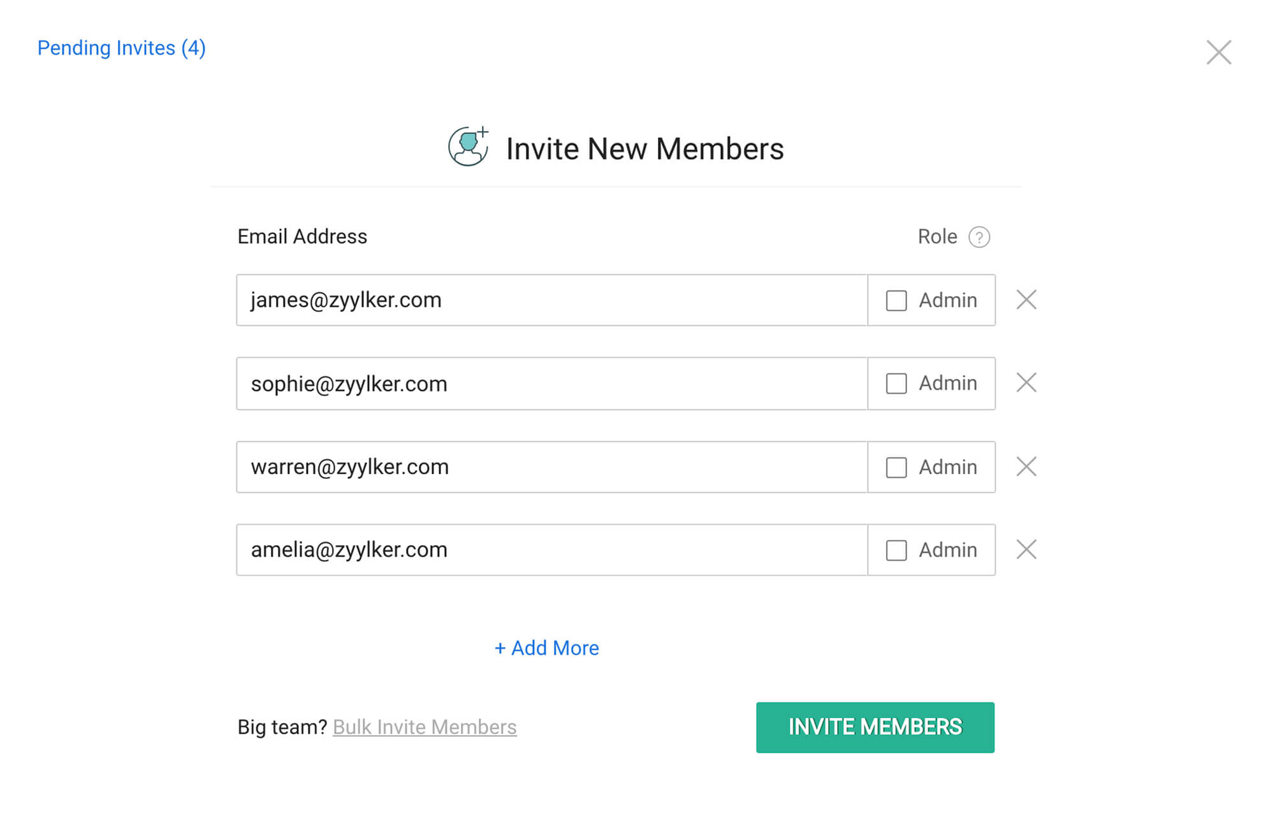Close the Invite New Members dialog

click(x=1218, y=52)
